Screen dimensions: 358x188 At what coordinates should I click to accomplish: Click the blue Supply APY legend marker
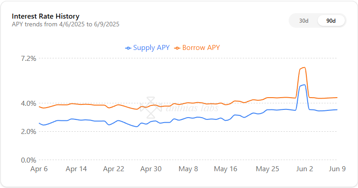(128, 48)
